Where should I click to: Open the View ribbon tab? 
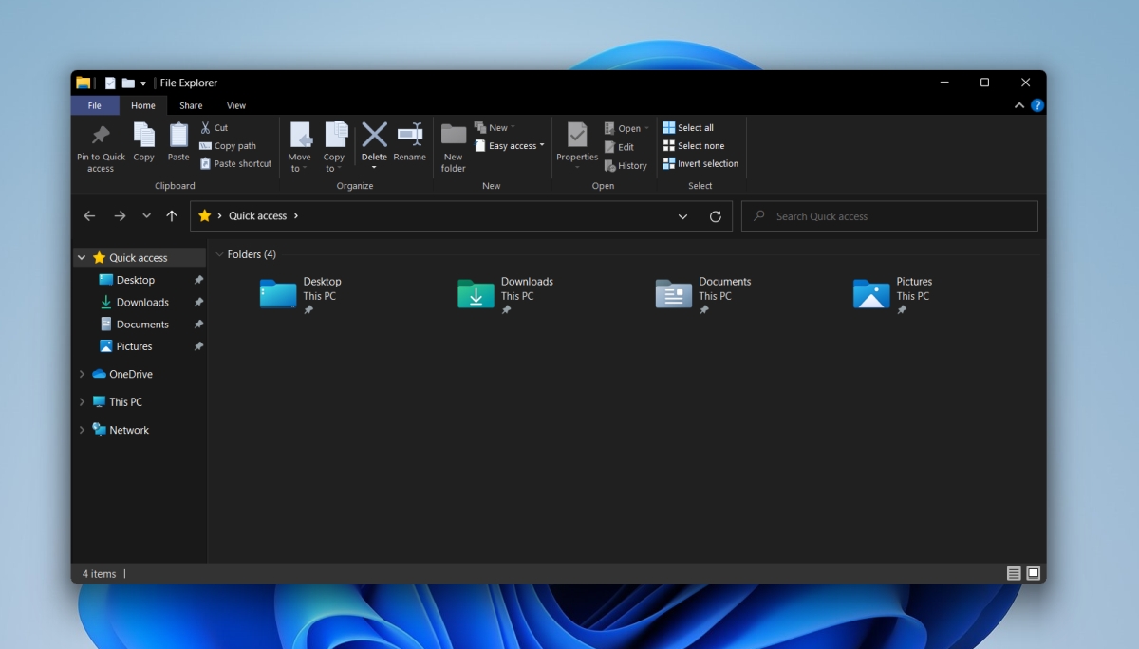pos(236,105)
